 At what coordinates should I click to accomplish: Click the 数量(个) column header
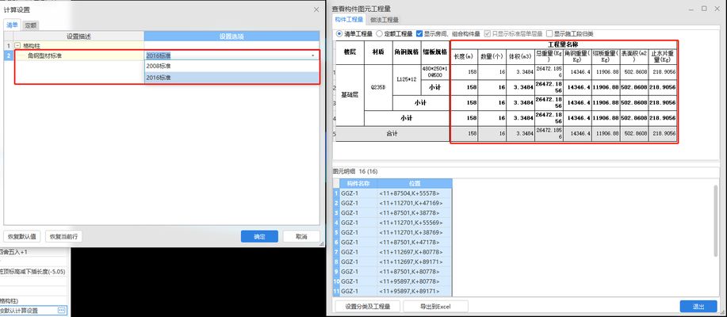pos(492,56)
